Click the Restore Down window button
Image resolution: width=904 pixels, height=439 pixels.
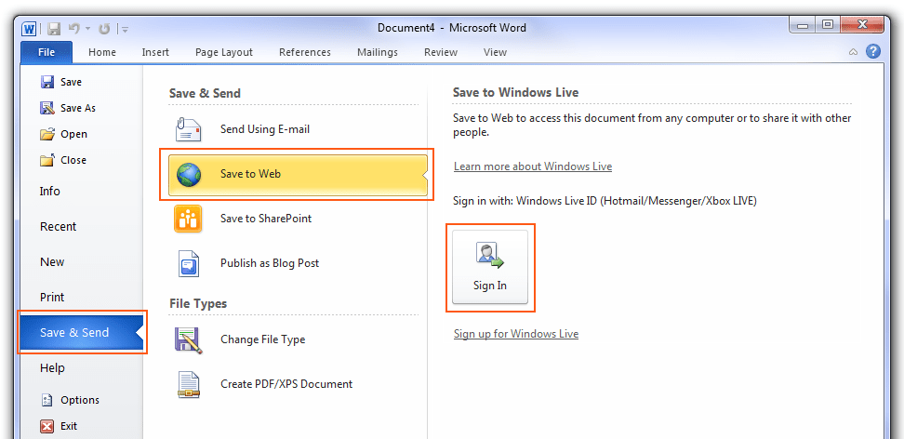pos(828,24)
